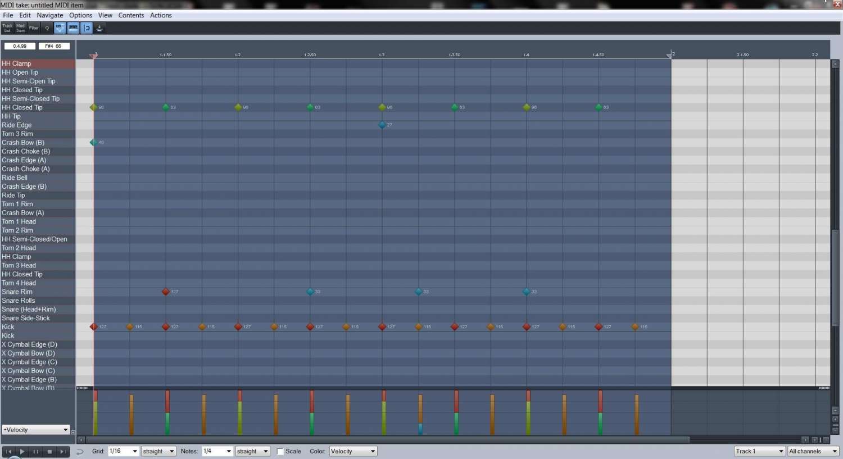Click the Track List toolbar button
Screen dimensions: 843x459
click(x=7, y=28)
